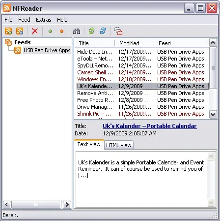Select the 'Shrink Pic – ...' article row
The height and width of the screenshot is (221, 220).
coord(143,114)
